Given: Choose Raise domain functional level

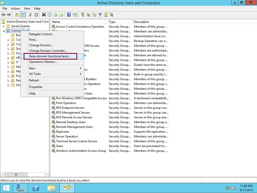Looking at the screenshot, I should tap(53, 56).
